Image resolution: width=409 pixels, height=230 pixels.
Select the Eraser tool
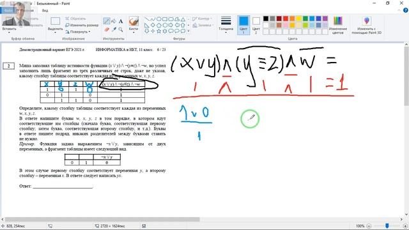(x=107, y=30)
